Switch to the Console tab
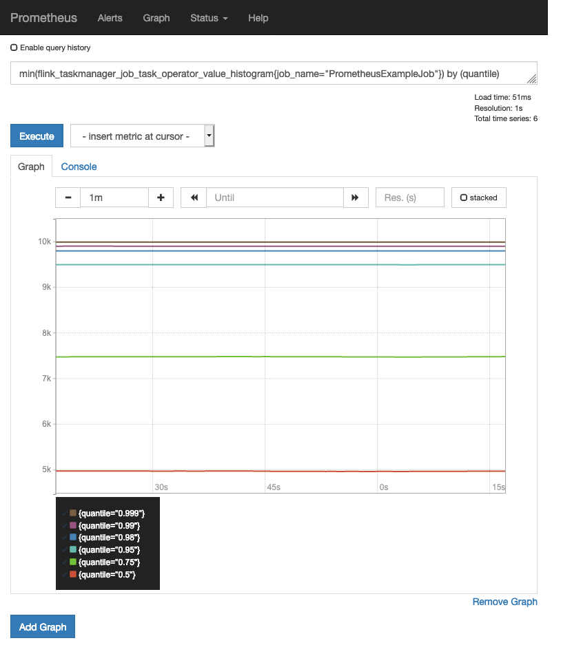Viewport: 561px width, 656px height. 79,167
